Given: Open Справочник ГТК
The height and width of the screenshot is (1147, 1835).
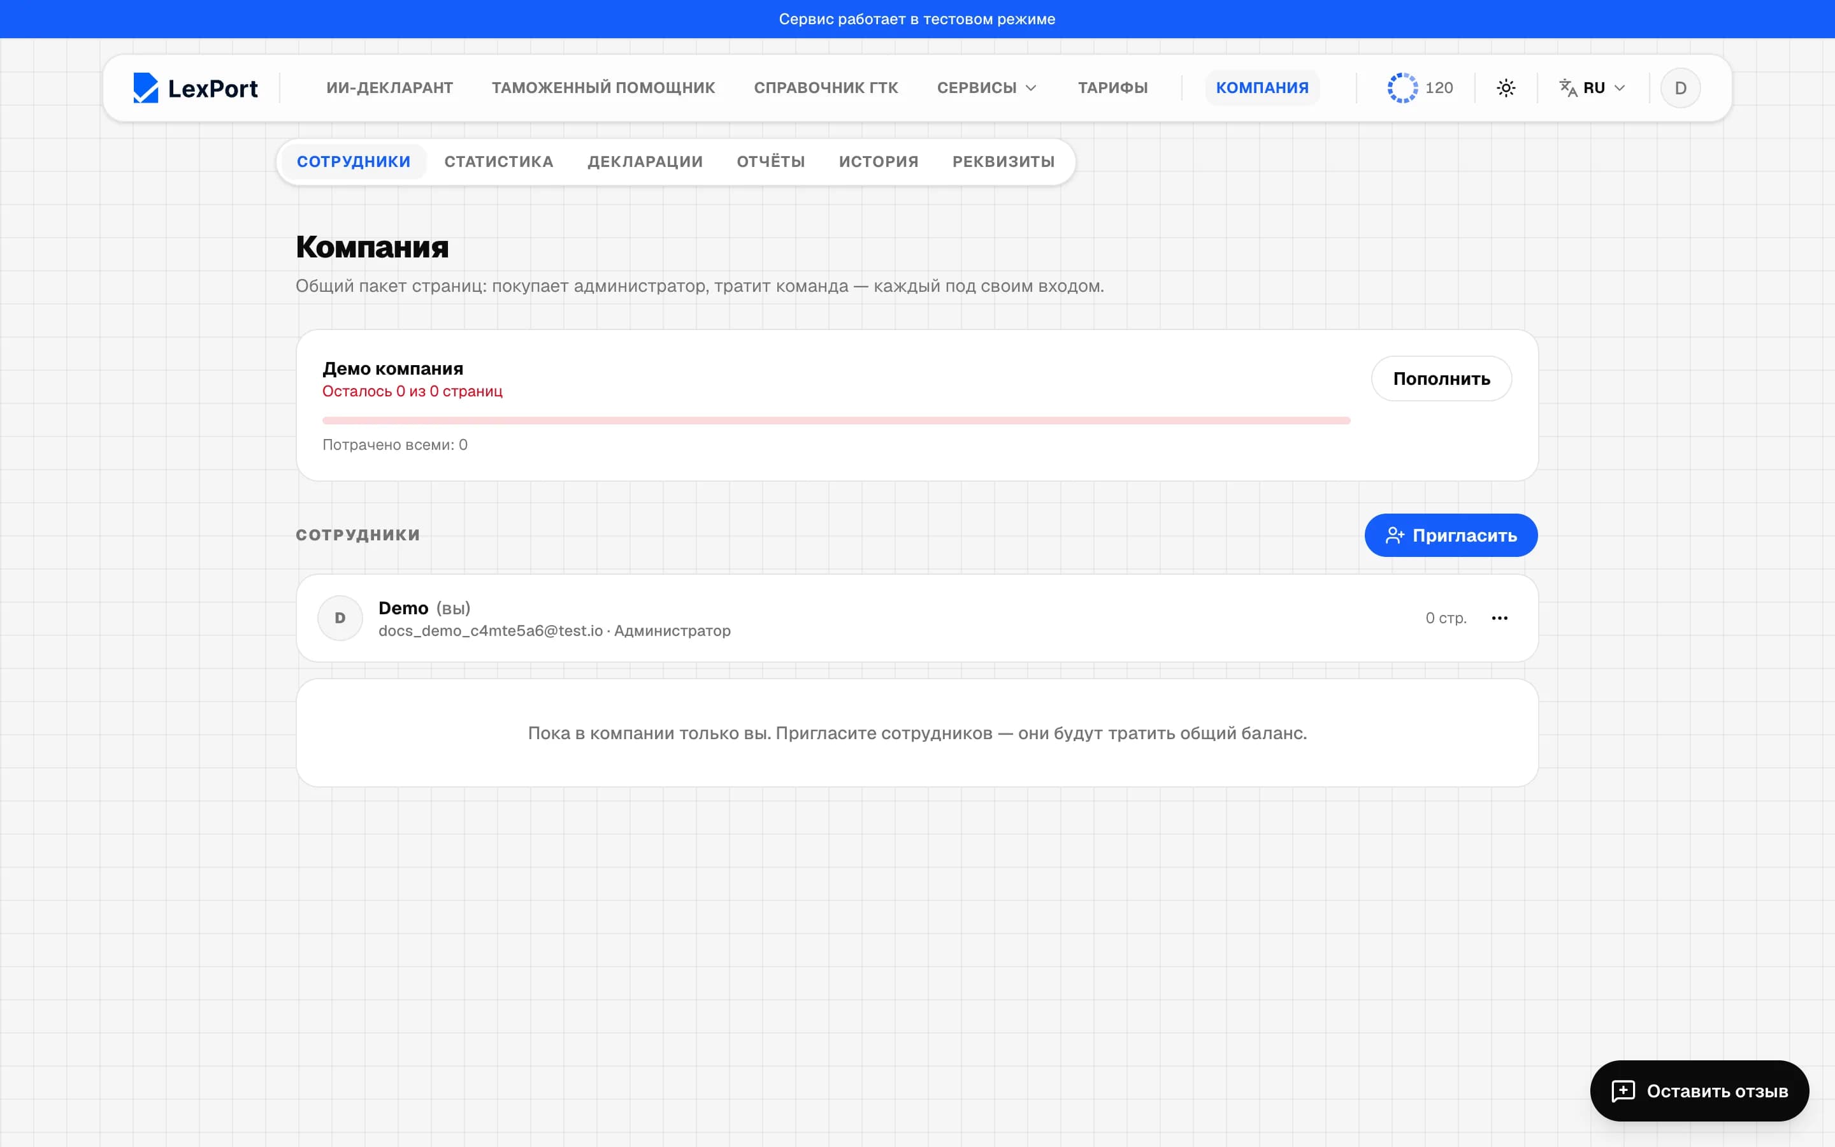Looking at the screenshot, I should (x=826, y=88).
